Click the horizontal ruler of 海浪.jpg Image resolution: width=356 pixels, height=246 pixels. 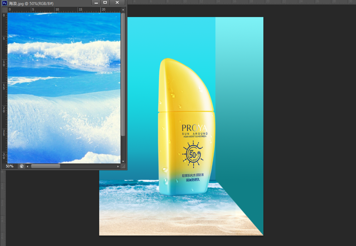click(64, 10)
